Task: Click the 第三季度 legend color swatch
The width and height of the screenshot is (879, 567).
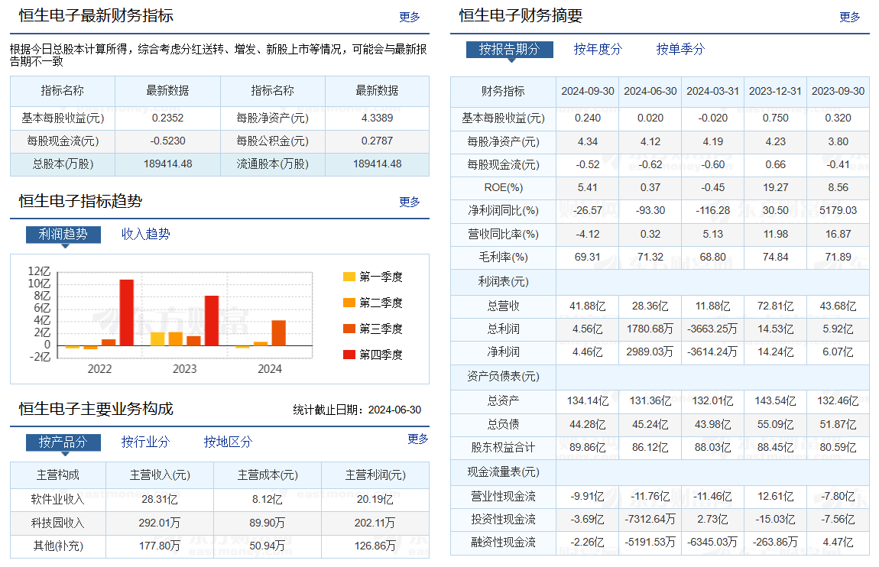Action: click(x=349, y=329)
